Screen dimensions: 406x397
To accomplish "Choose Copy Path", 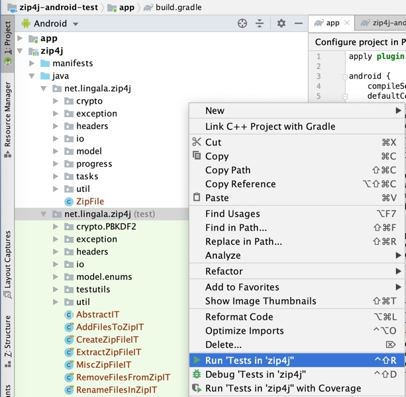I will 297,170.
